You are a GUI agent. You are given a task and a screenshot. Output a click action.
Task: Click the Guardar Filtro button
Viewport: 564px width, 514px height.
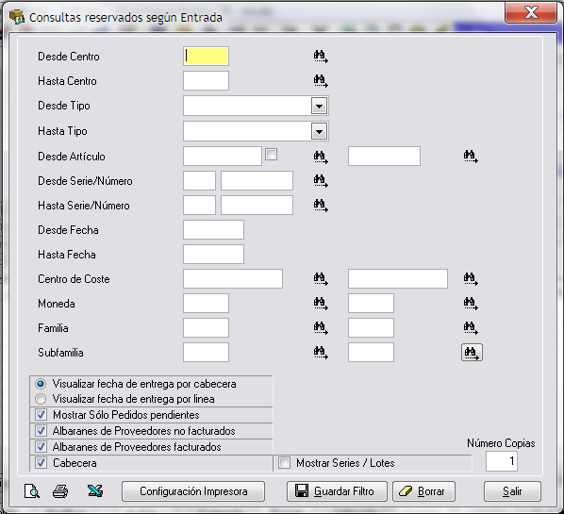tap(337, 491)
